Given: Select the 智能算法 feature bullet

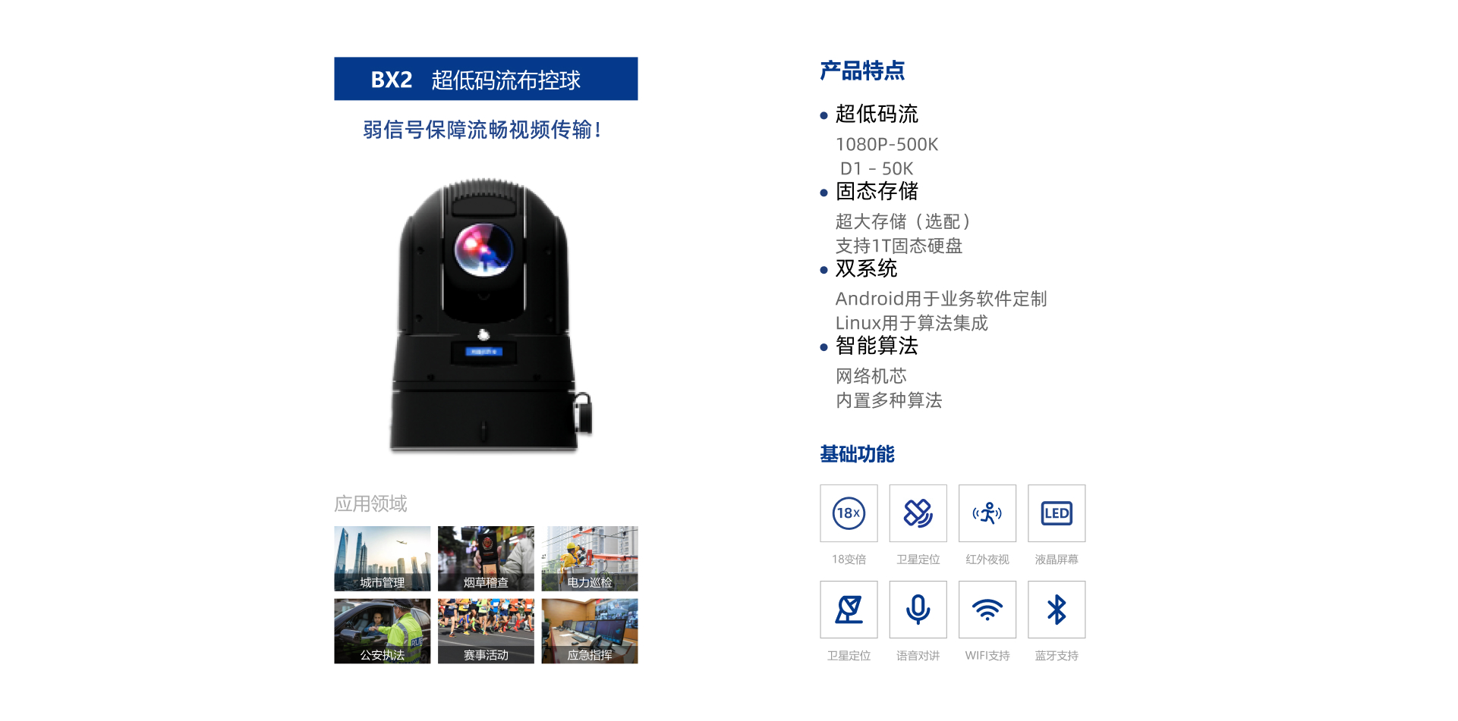Looking at the screenshot, I should point(877,346).
